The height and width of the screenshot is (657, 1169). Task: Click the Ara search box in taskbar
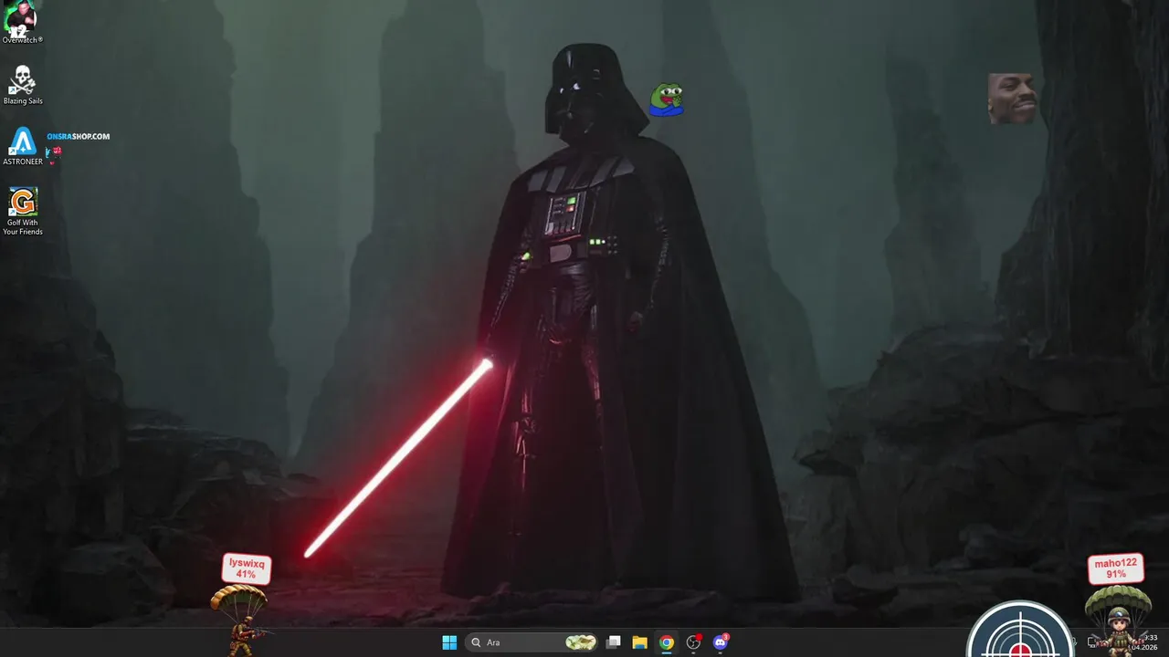[532, 642]
